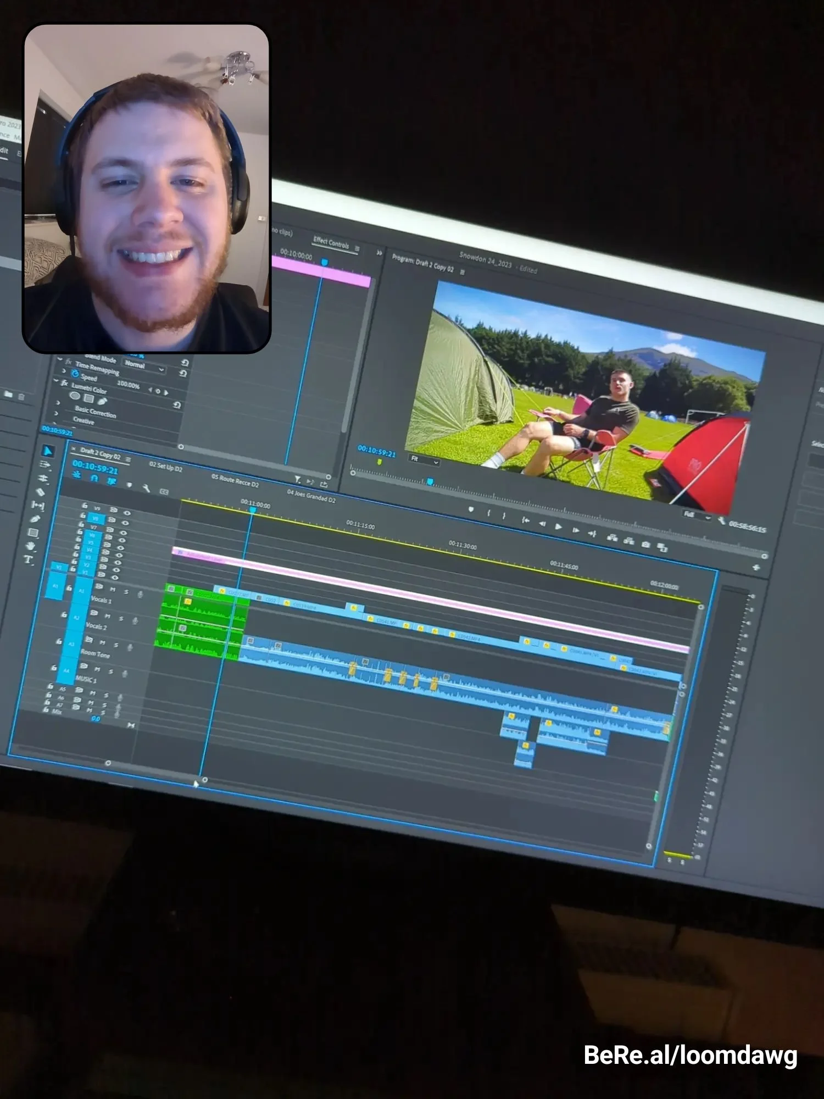This screenshot has height=1099, width=824.
Task: Open Program monitor settings wrench
Action: pyautogui.click(x=722, y=520)
